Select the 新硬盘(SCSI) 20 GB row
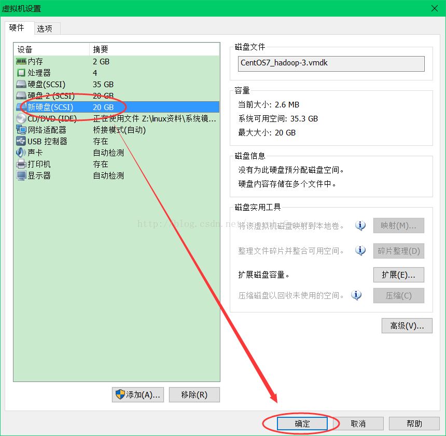The height and width of the screenshot is (436, 446). tap(116, 107)
